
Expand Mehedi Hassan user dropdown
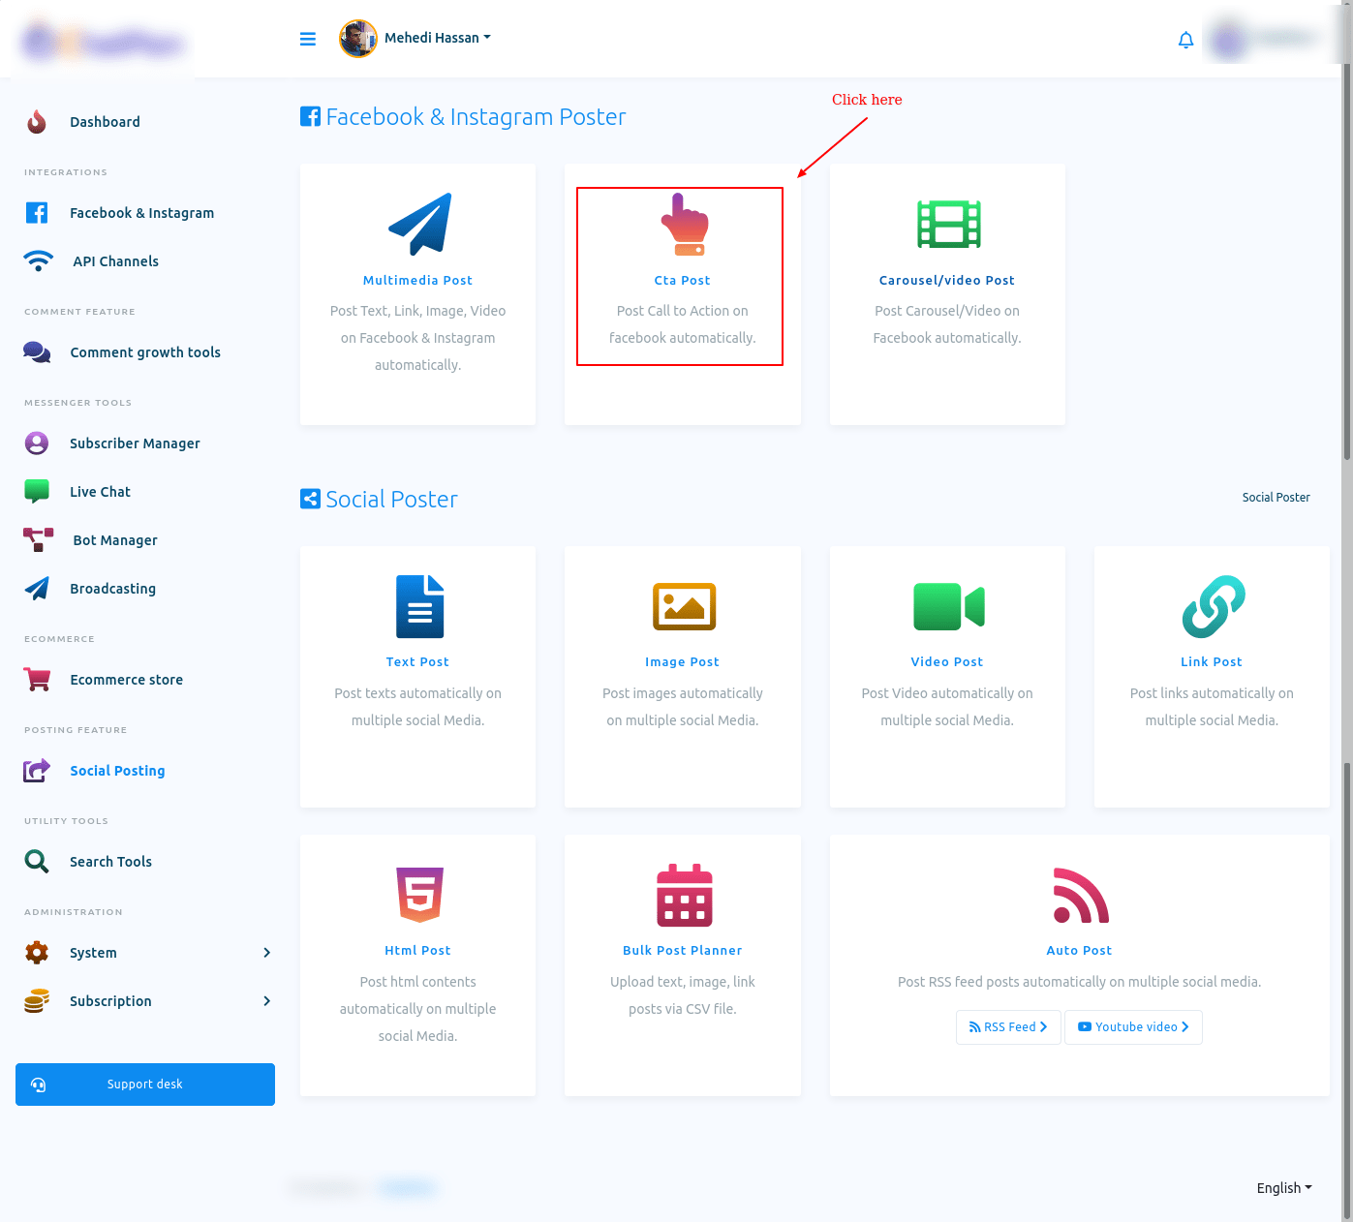click(x=438, y=38)
